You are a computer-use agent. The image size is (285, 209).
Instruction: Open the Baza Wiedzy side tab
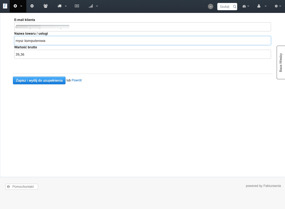(281, 62)
